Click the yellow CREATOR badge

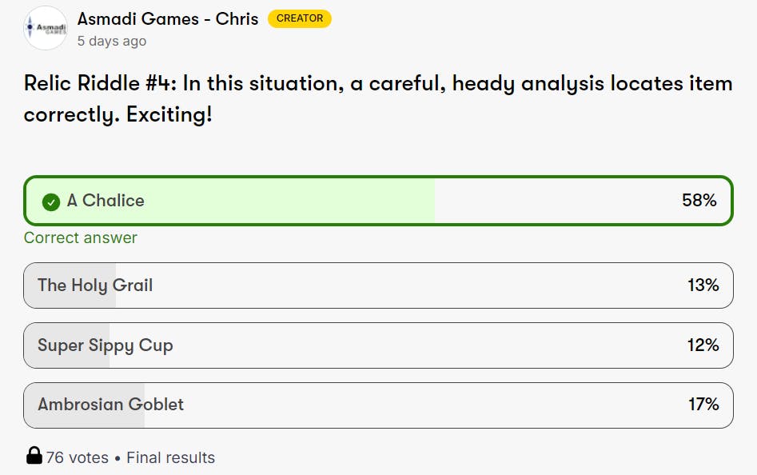point(300,18)
